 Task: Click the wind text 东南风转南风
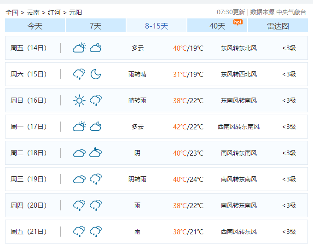tap(239, 100)
